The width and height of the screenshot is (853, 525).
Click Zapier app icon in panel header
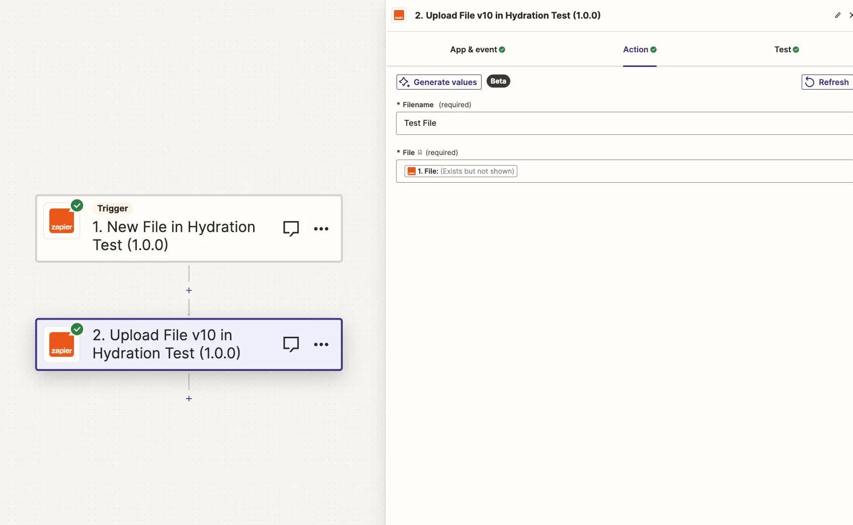click(399, 15)
